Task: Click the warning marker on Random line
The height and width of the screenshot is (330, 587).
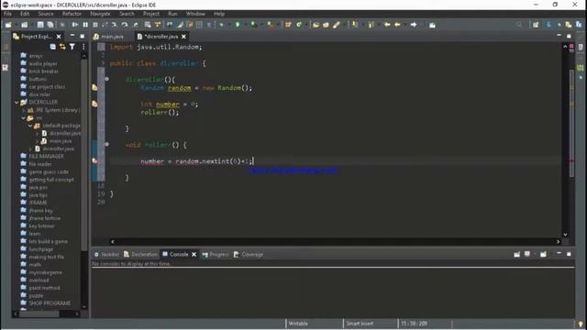Action: click(x=94, y=88)
